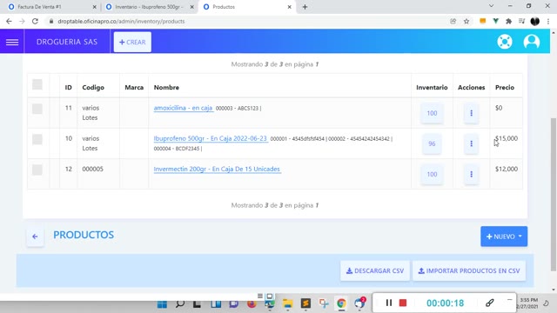Check the amoxicilina row checkbox
Screen dimensions: 557x313
point(37,109)
